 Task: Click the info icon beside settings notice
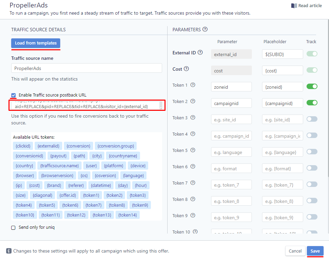[8, 251]
